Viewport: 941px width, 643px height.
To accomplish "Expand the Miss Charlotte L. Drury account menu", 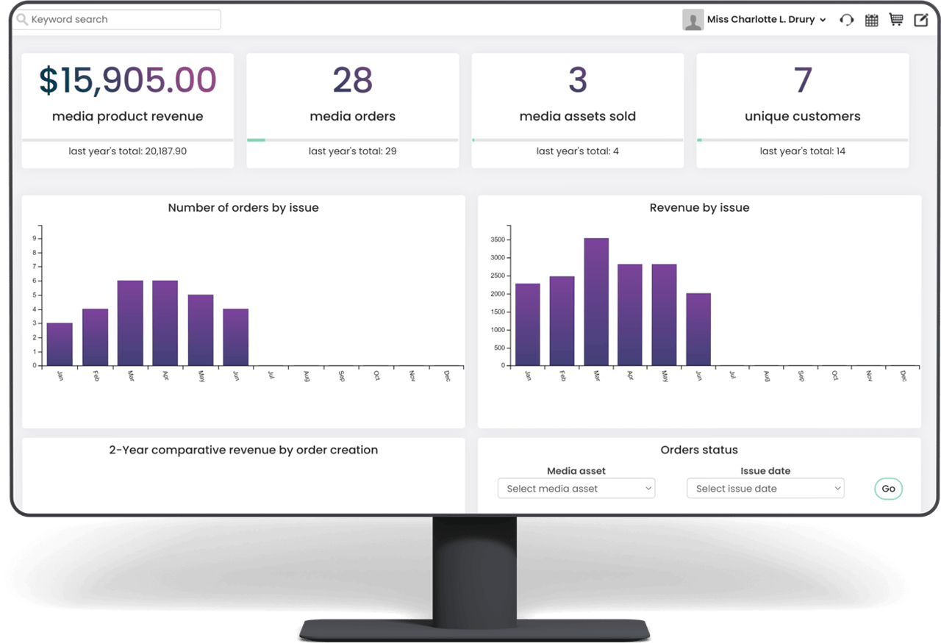I will click(763, 20).
